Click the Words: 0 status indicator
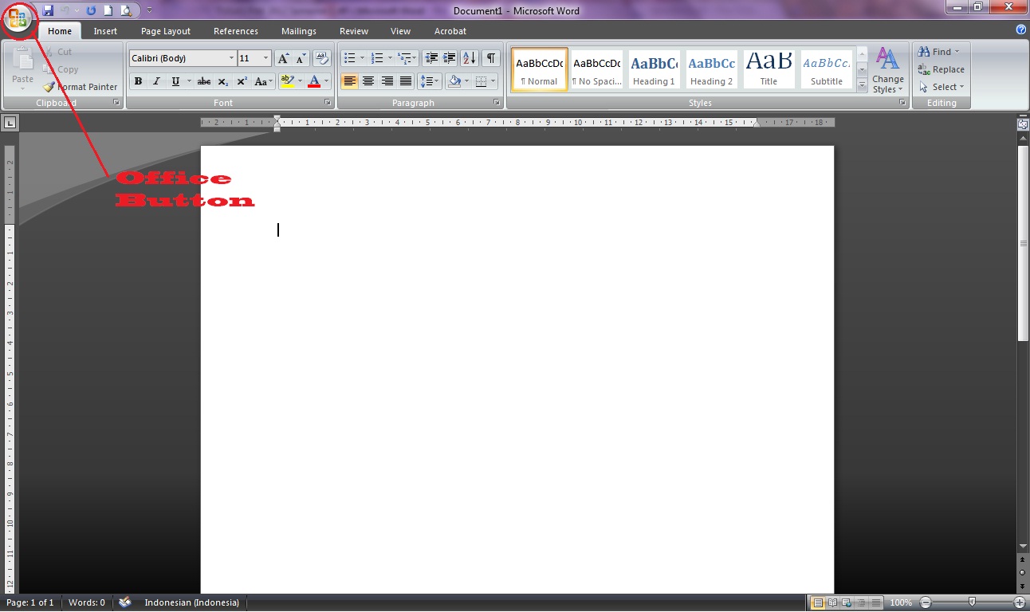The width and height of the screenshot is (1030, 612). [x=87, y=602]
